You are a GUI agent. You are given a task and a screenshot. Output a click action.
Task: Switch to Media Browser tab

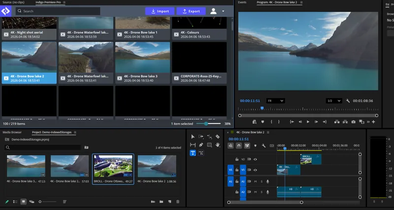(x=12, y=132)
